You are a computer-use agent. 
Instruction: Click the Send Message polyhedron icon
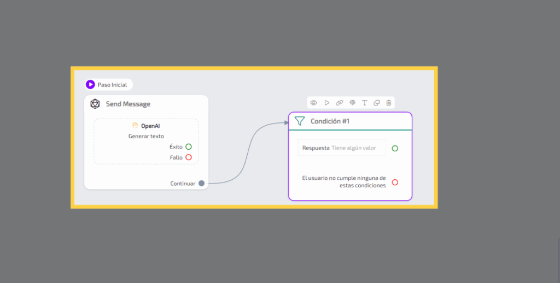[x=95, y=104]
